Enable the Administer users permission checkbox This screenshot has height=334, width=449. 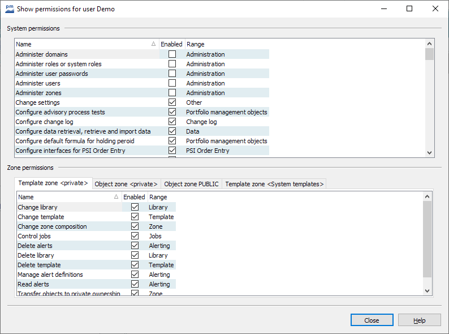click(172, 83)
